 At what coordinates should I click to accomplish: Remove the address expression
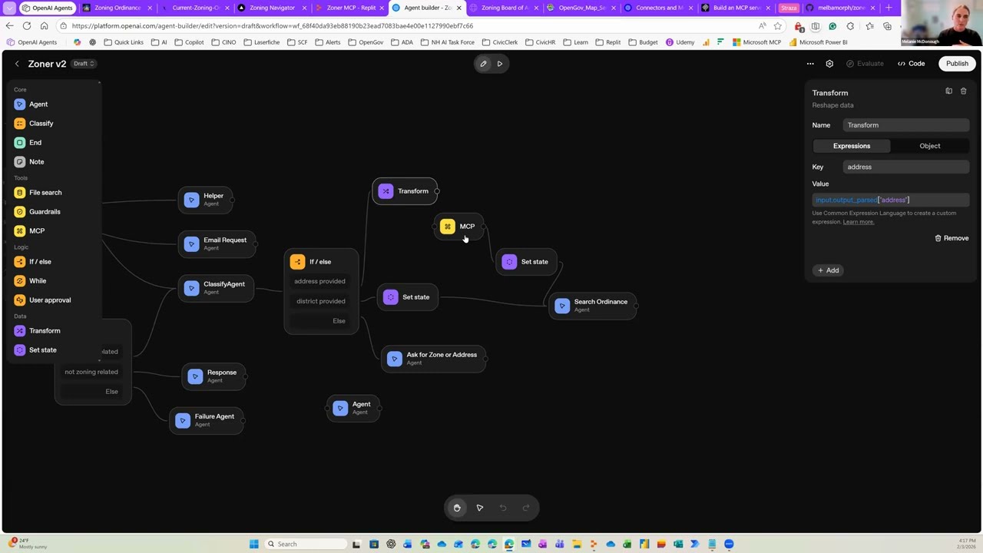952,238
